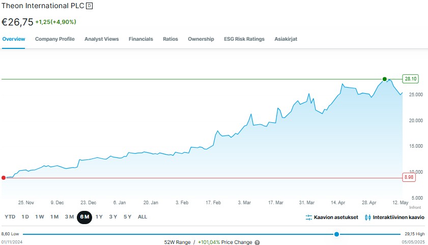
Task: Open Interaktiivinen kaavio link
Action: point(398,217)
